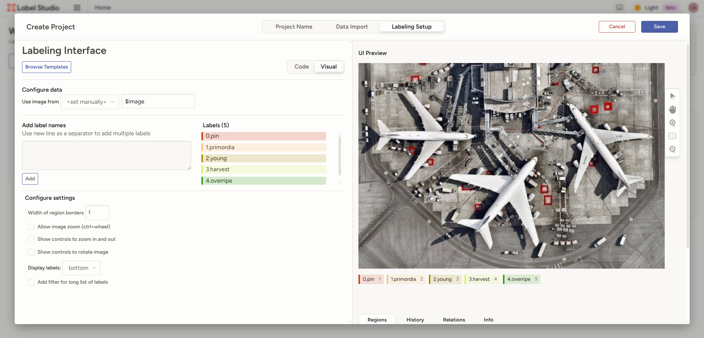Enable Allow image zoom (ctrl+wheel)
Screen dimensions: 704x338
[x=31, y=227]
